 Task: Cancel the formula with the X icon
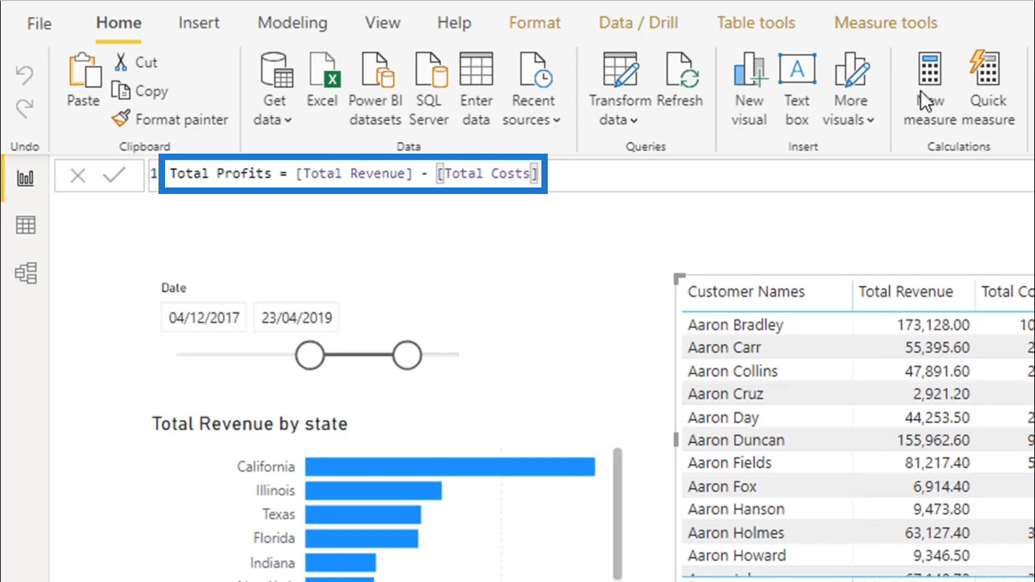click(78, 175)
